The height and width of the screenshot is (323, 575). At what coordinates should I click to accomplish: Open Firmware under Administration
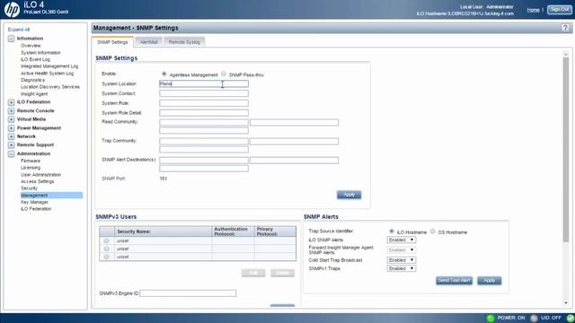(x=31, y=161)
